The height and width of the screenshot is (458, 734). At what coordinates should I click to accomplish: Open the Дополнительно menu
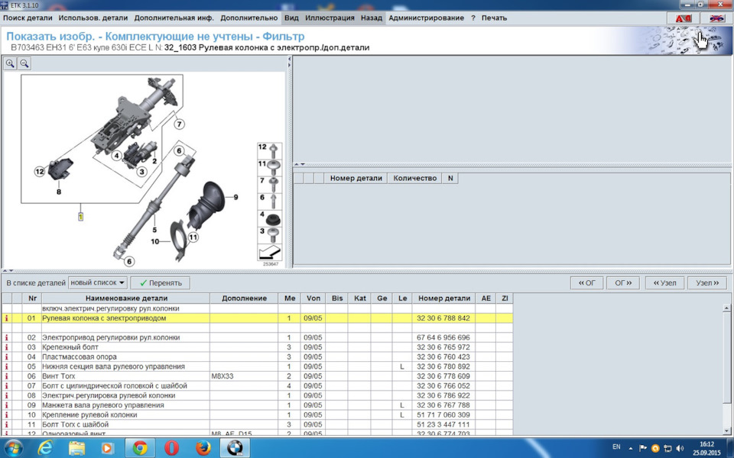tap(249, 18)
